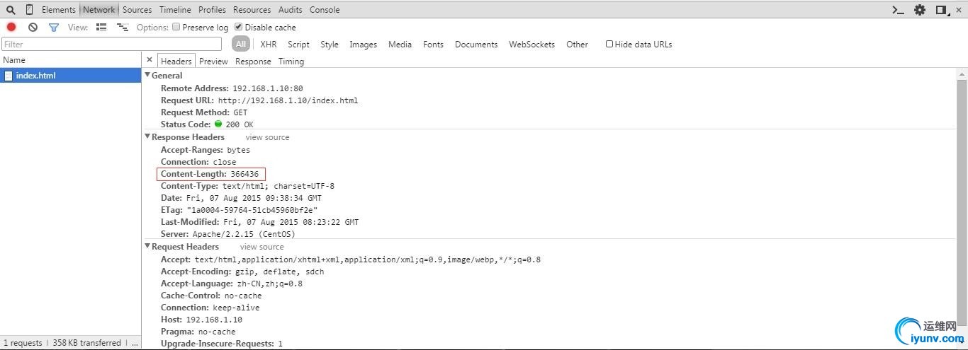Open the DevTools settings gear

tap(920, 10)
